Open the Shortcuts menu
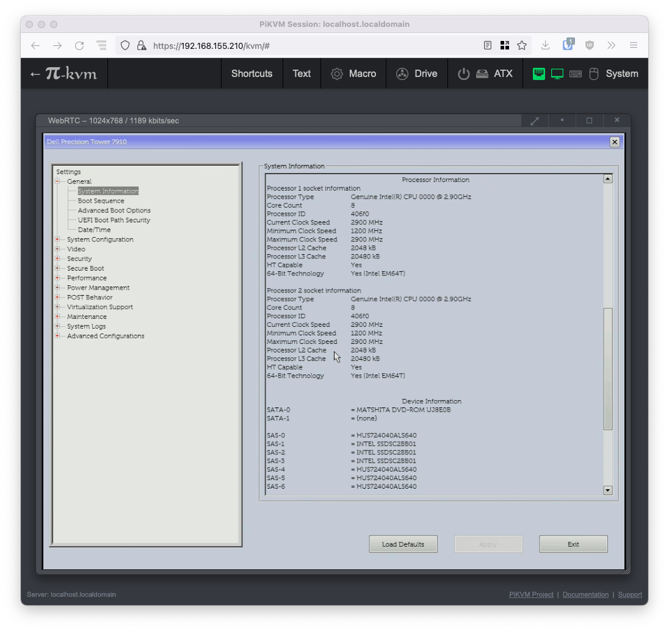This screenshot has height=631, width=669. click(251, 74)
